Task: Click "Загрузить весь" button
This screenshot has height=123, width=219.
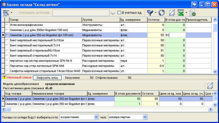Action: 47,78
